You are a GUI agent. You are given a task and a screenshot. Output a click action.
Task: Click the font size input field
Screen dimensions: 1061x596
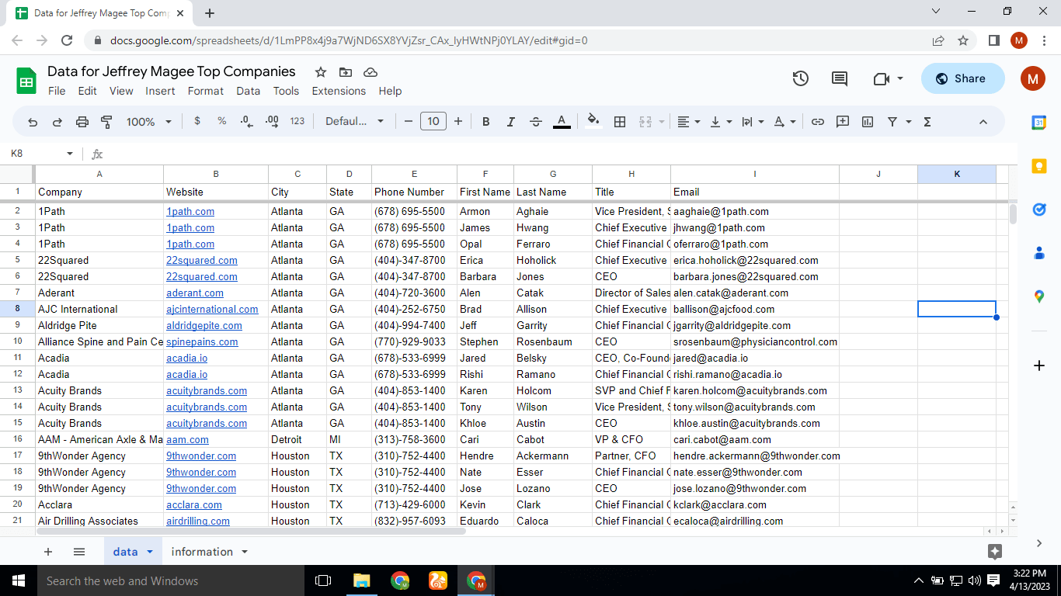coord(433,121)
